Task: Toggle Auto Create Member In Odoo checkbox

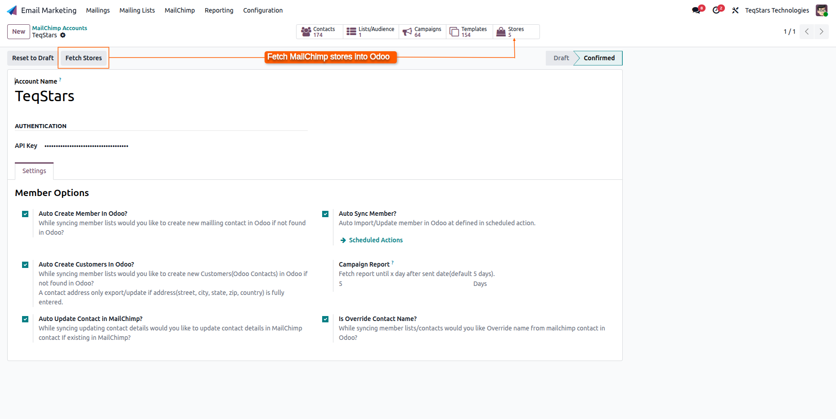Action: point(25,214)
